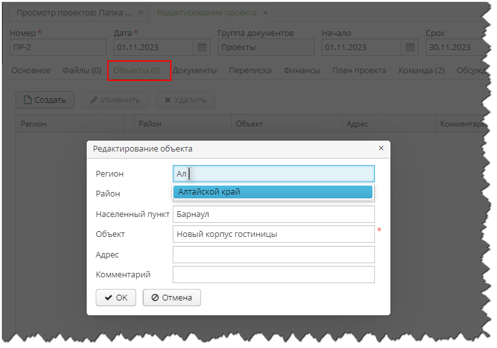497x348 pixels.
Task: Open the Финансы tab
Action: pos(302,71)
